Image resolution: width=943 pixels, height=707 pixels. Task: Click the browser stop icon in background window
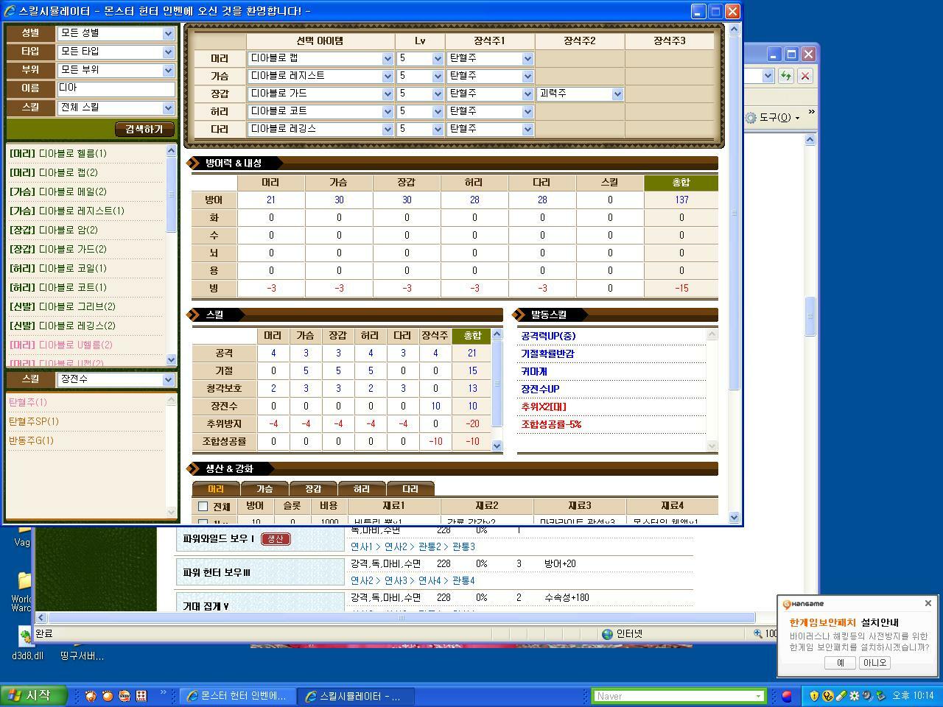805,76
